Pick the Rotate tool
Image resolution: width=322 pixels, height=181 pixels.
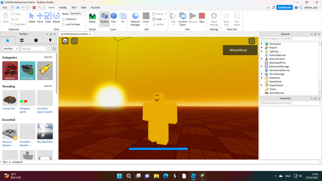56,18
